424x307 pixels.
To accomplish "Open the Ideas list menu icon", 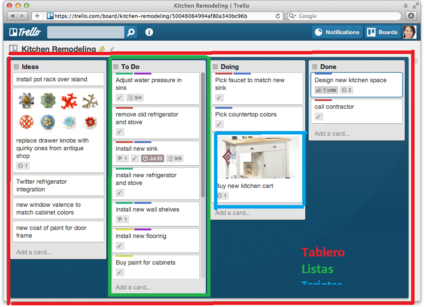I will click(16, 67).
